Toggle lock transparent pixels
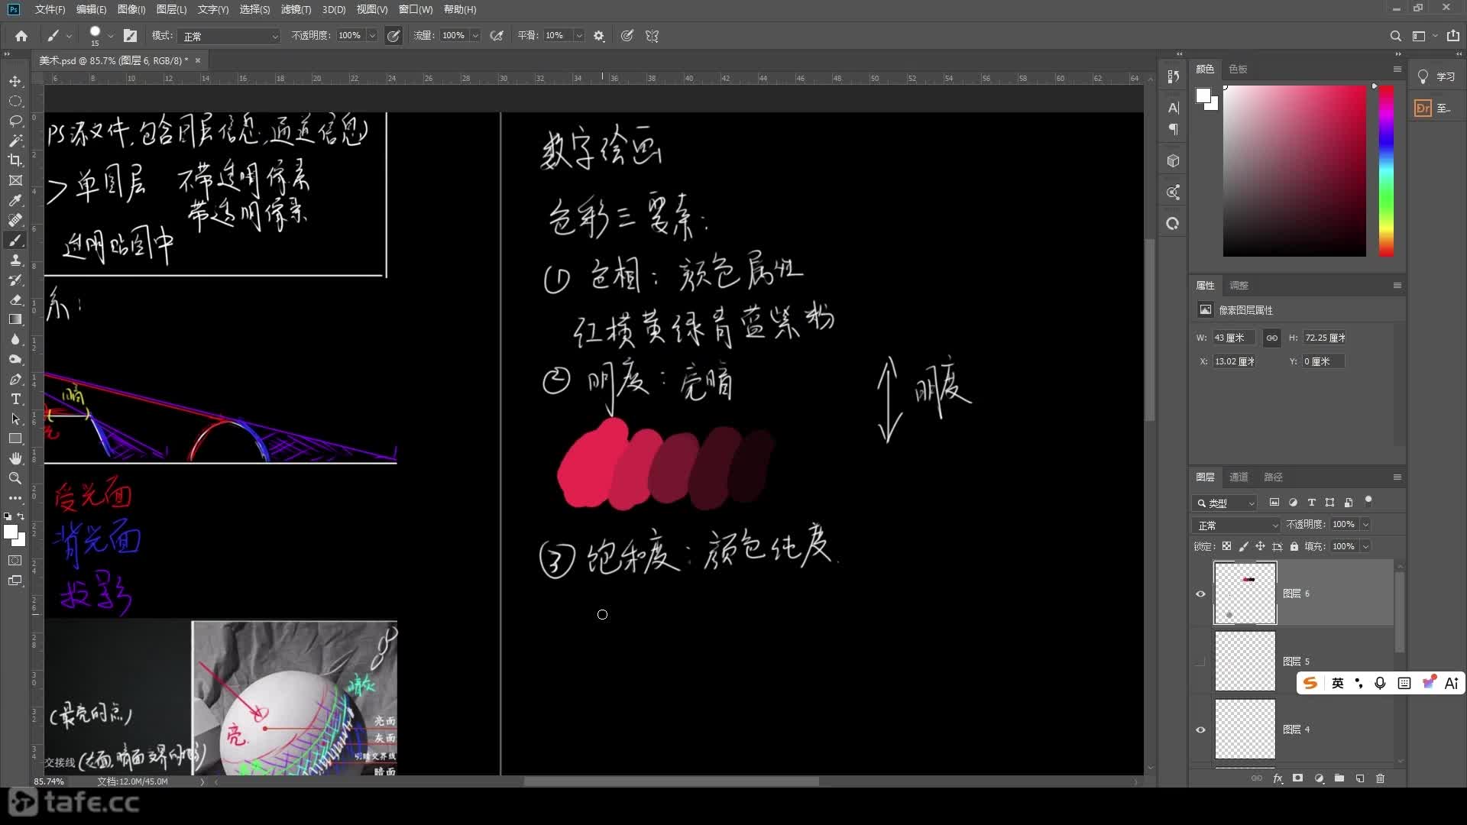Image resolution: width=1467 pixels, height=825 pixels. coord(1226,546)
